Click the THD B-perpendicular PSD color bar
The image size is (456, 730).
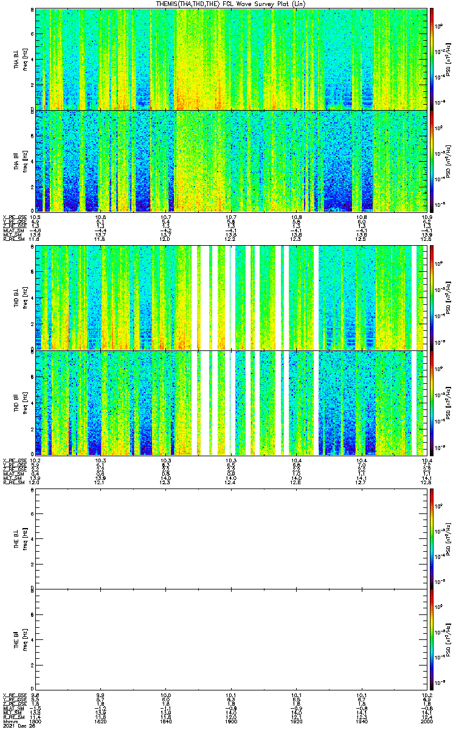coord(432,298)
